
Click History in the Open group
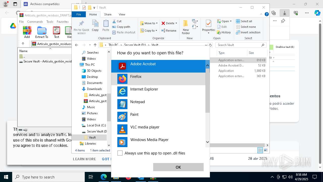224,32
